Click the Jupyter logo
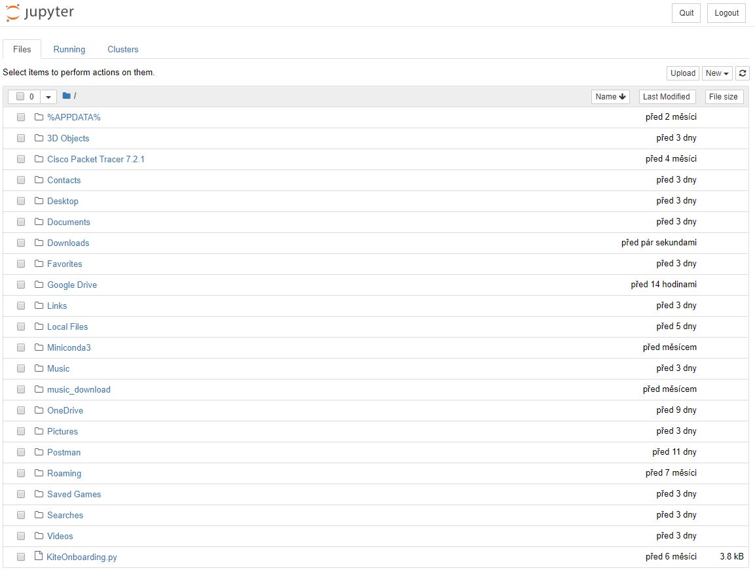 [x=39, y=12]
